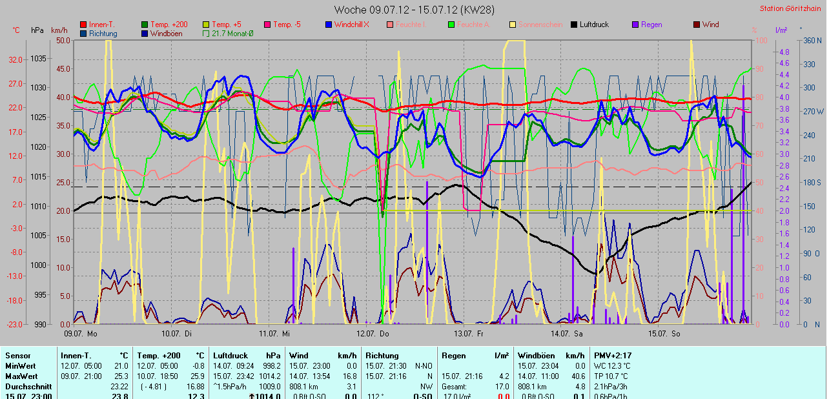The width and height of the screenshot is (829, 399).
Task: Click the black Luftdruck legend swatch
Action: (574, 25)
